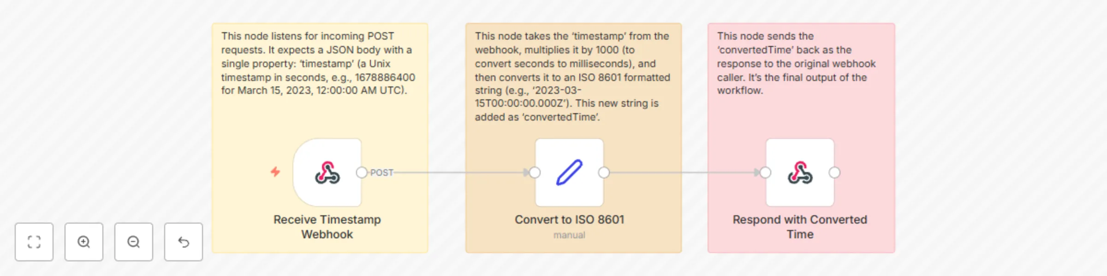Click the Convert to ISO 8601 title label

tap(570, 219)
